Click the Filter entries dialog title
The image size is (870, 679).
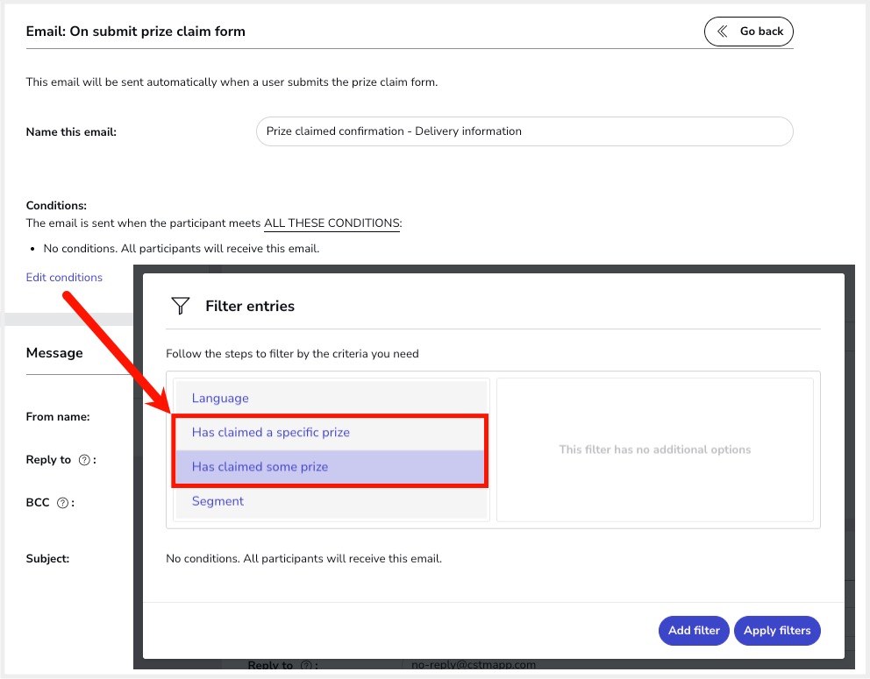[250, 306]
